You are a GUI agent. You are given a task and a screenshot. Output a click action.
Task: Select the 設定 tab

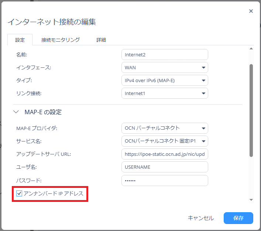pyautogui.click(x=20, y=40)
